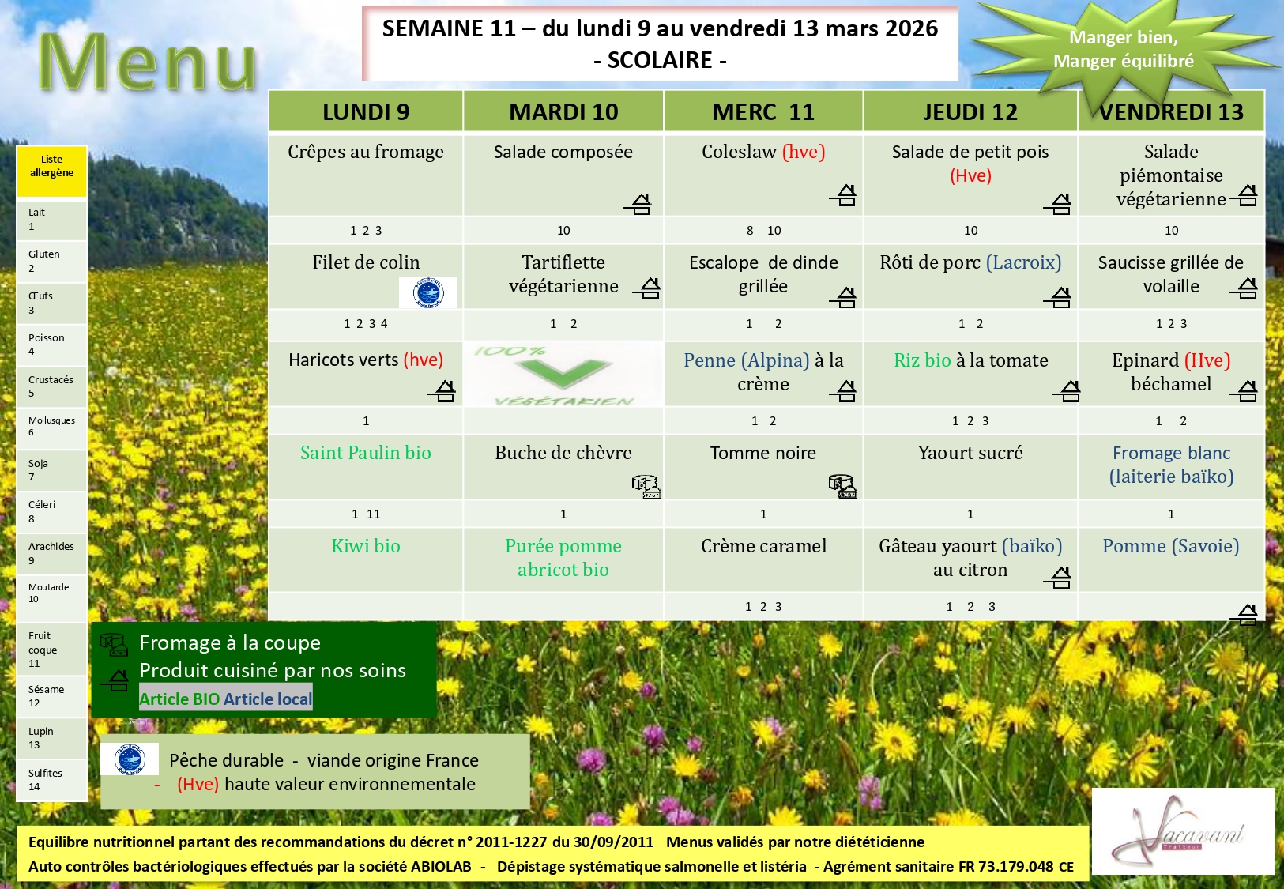Click the house icon beside Gâteau yaourt au citron
The width and height of the screenshot is (1284, 889).
coord(1059,578)
